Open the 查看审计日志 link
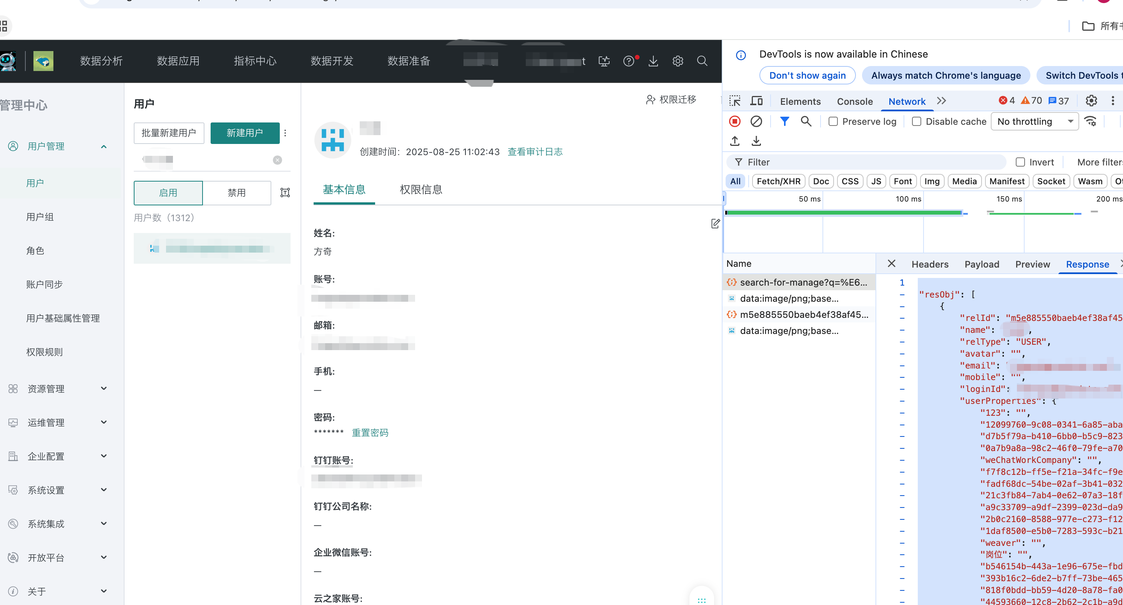The height and width of the screenshot is (605, 1123). point(535,152)
